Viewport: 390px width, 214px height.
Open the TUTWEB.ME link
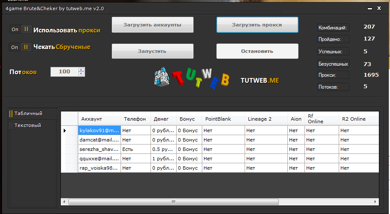260,80
